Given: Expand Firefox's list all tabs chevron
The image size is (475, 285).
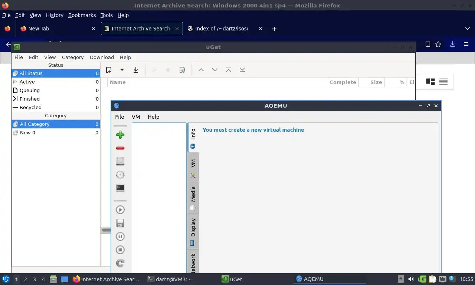Looking at the screenshot, I should 467,29.
